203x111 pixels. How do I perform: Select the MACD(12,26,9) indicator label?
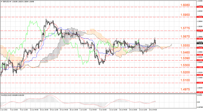point(6,95)
